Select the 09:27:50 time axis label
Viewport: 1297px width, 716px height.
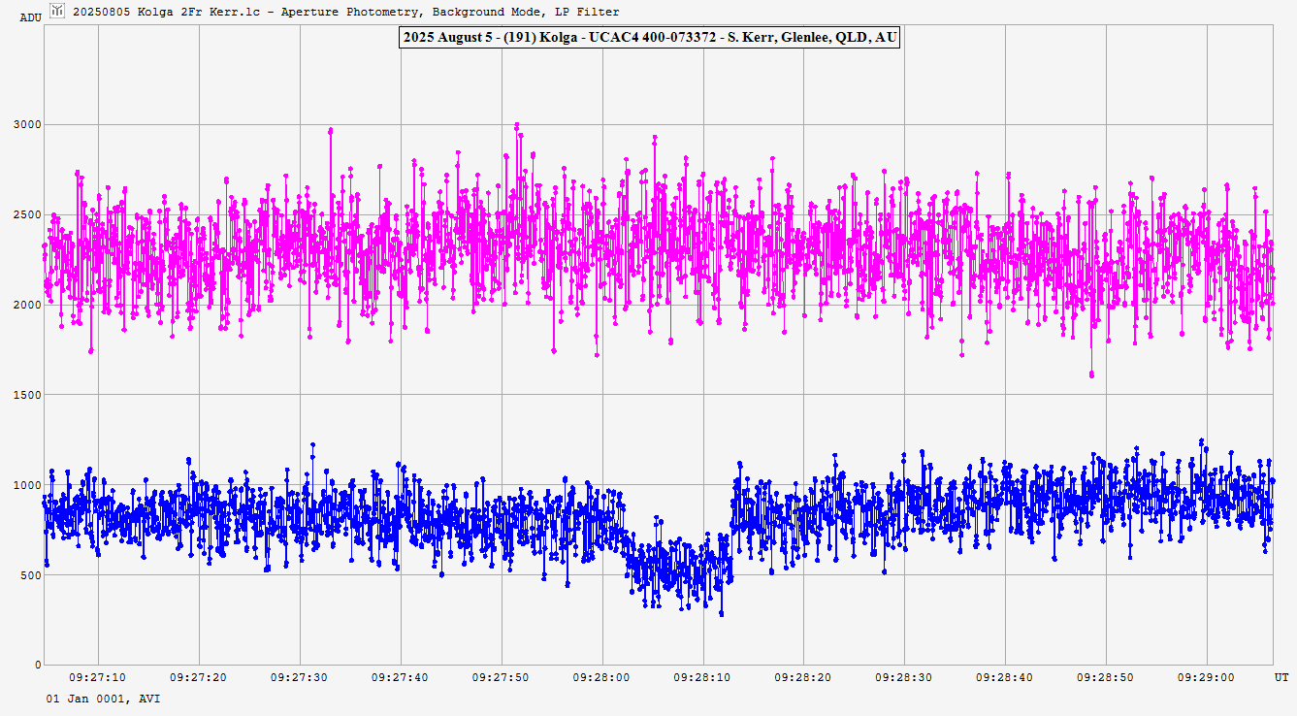tap(501, 677)
